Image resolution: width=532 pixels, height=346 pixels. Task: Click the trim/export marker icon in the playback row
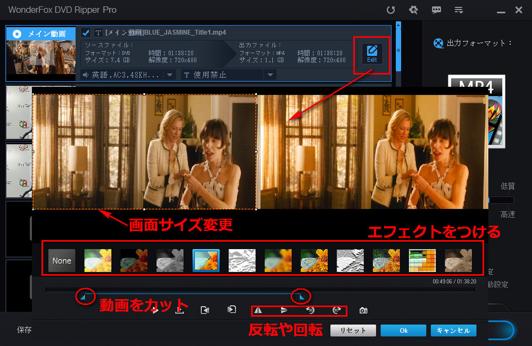pos(179,310)
